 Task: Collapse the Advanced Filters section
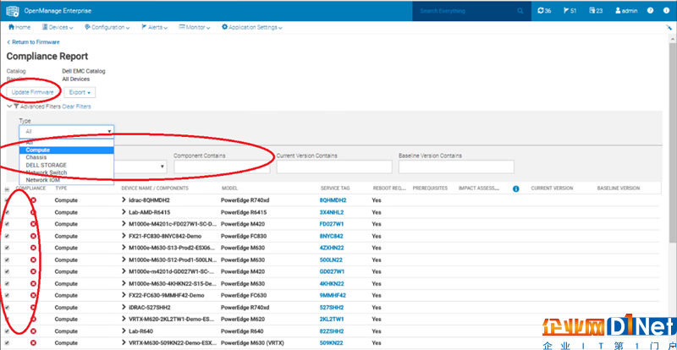9,107
